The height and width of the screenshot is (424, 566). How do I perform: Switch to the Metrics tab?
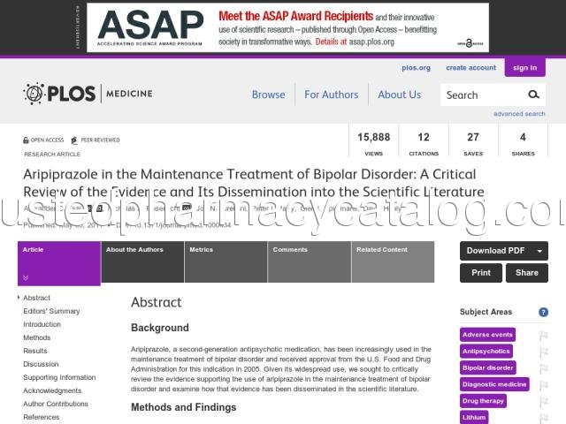(x=226, y=261)
